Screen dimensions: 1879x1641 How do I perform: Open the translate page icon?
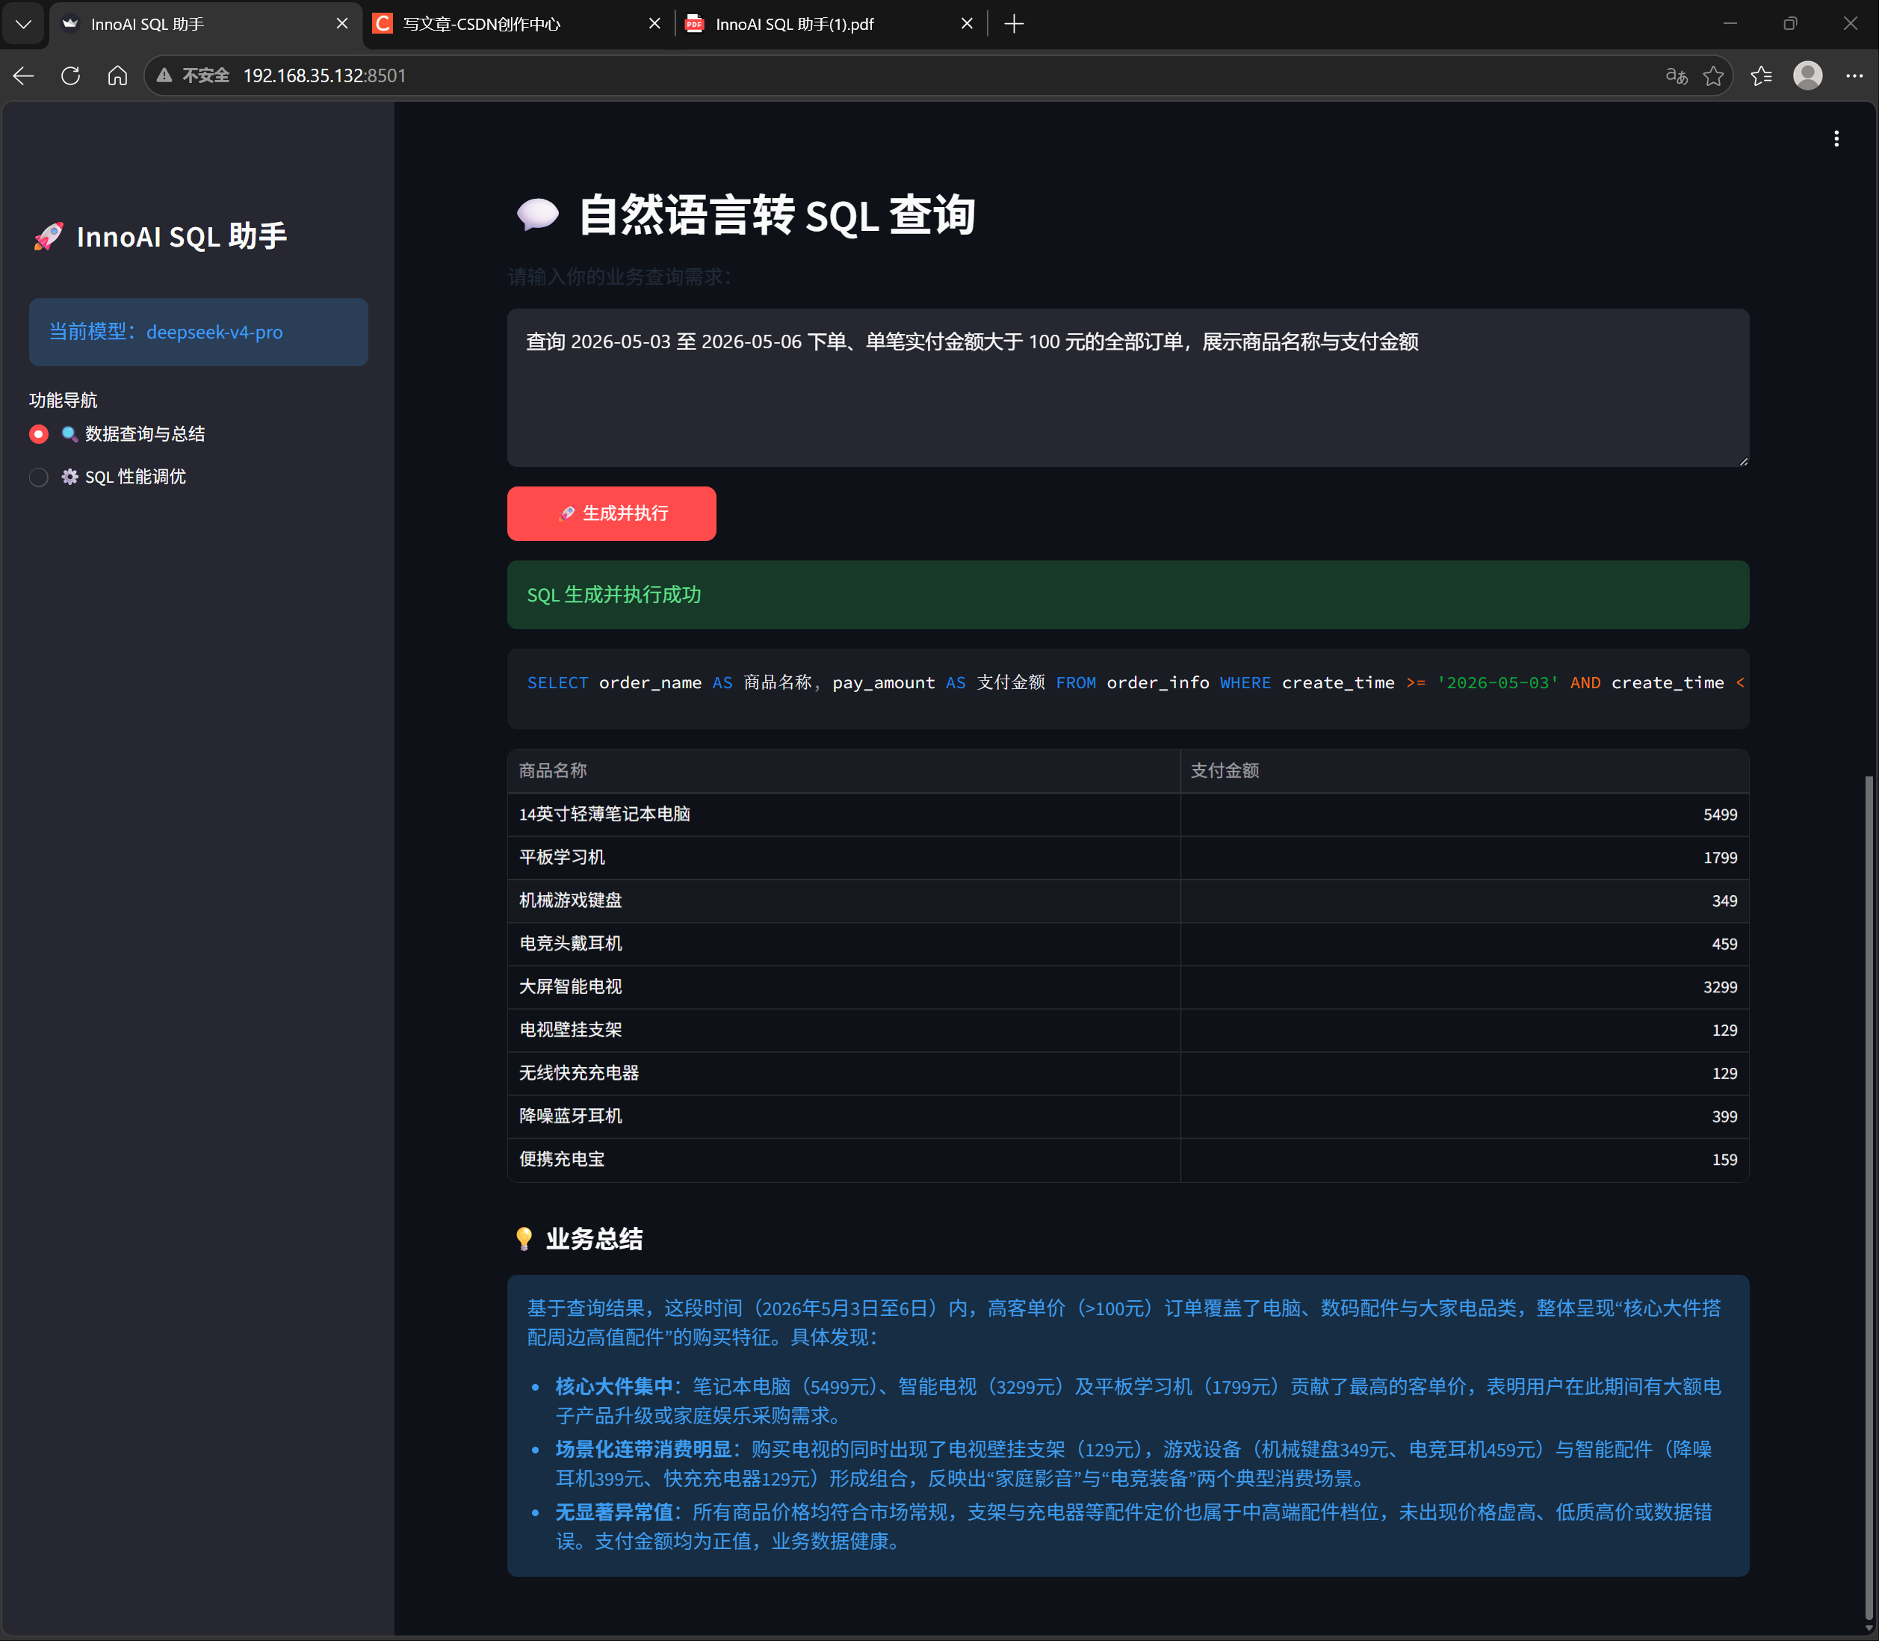click(x=1677, y=75)
